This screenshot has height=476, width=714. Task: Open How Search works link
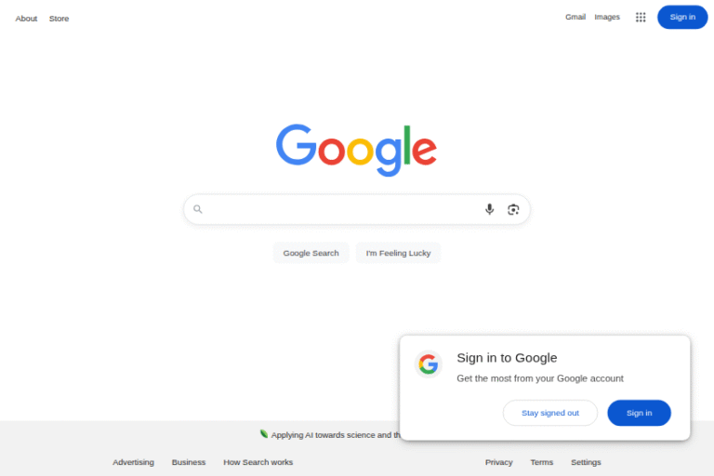coord(258,462)
